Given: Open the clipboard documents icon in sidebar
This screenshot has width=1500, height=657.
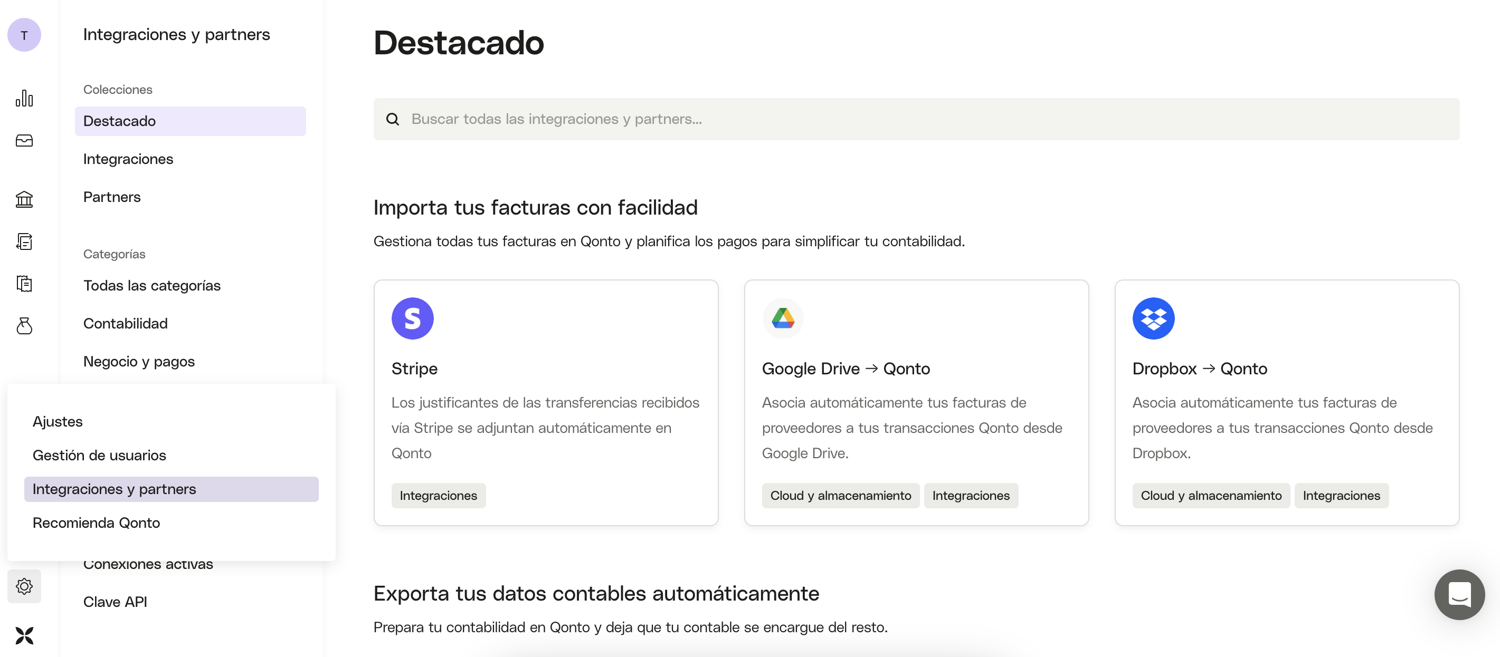Looking at the screenshot, I should [24, 284].
